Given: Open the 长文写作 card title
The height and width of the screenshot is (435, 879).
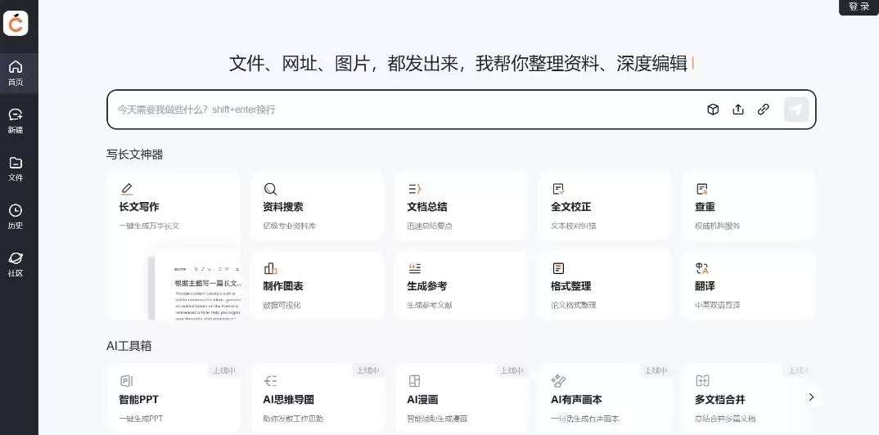Looking at the screenshot, I should click(x=139, y=207).
